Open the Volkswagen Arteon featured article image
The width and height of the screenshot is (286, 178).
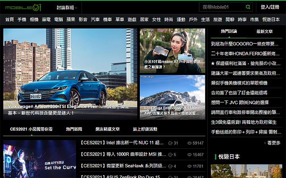coord(70,74)
